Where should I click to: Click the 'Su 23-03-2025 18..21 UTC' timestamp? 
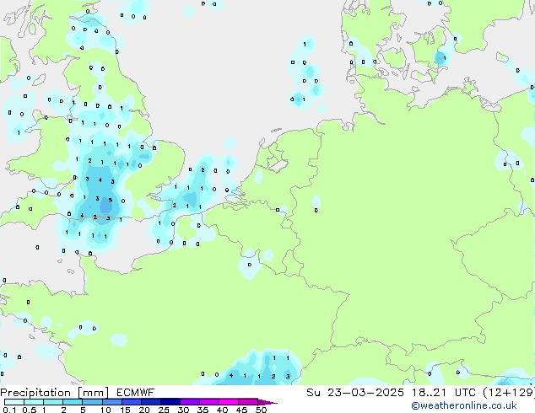(x=391, y=393)
